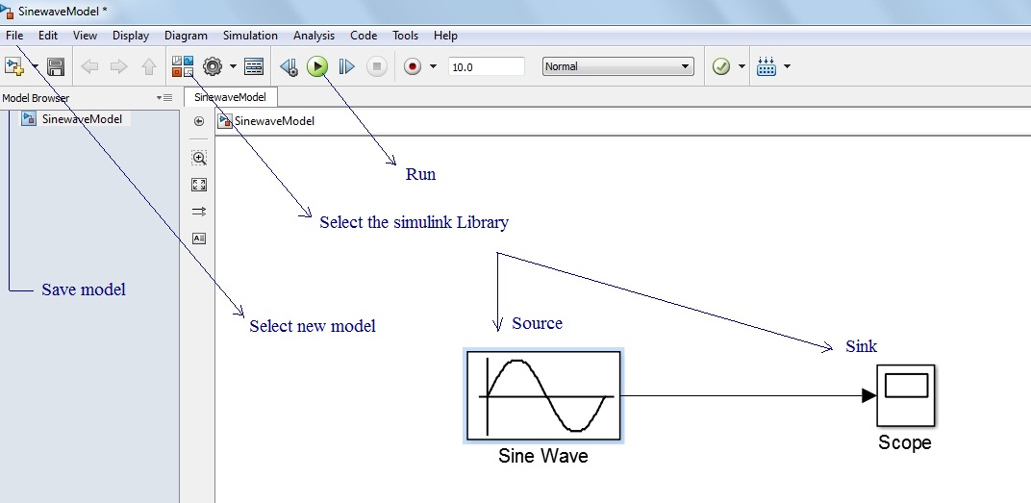Open the Model Explorer toolbar icon
The width and height of the screenshot is (1031, 503).
[x=254, y=66]
